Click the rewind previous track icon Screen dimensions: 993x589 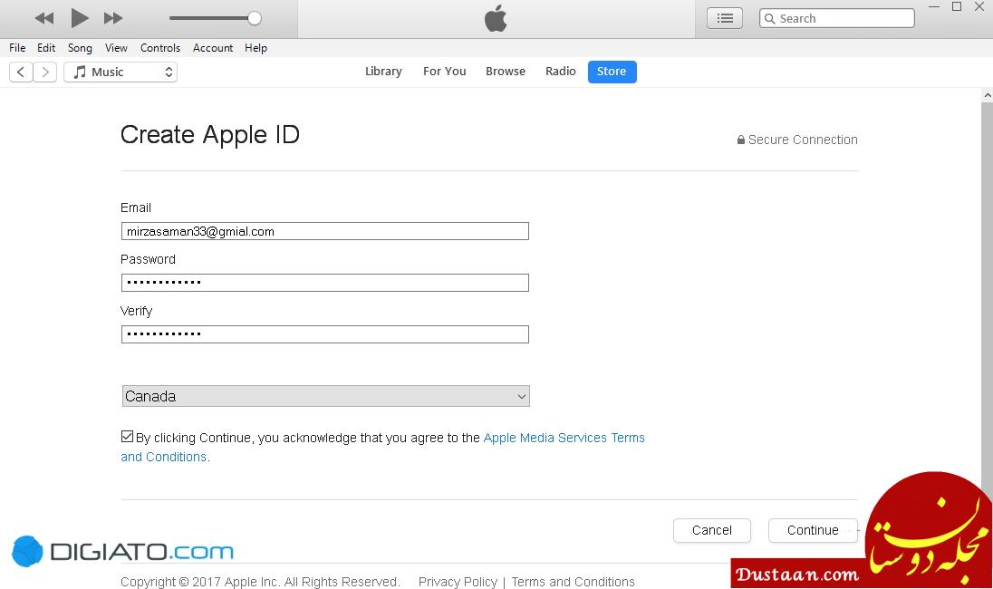pos(43,18)
